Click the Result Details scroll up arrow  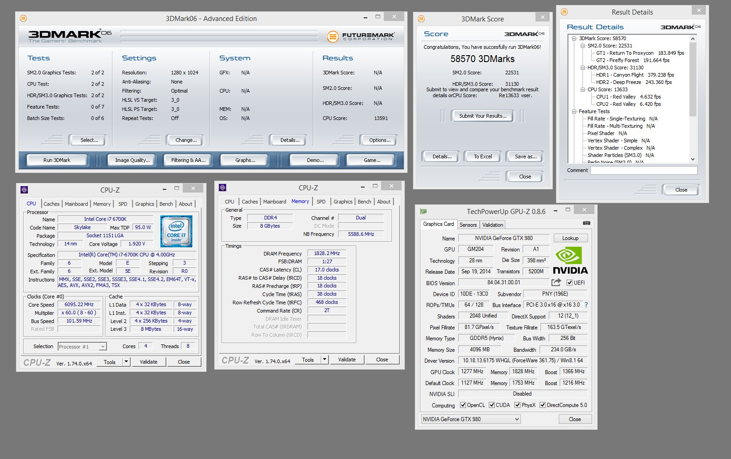point(693,39)
